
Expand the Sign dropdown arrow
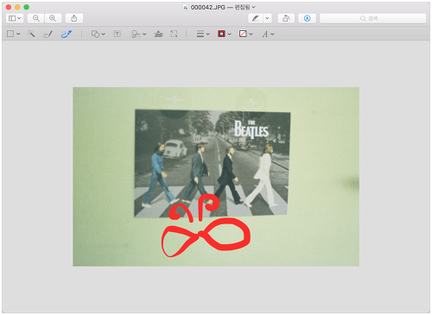pos(144,35)
